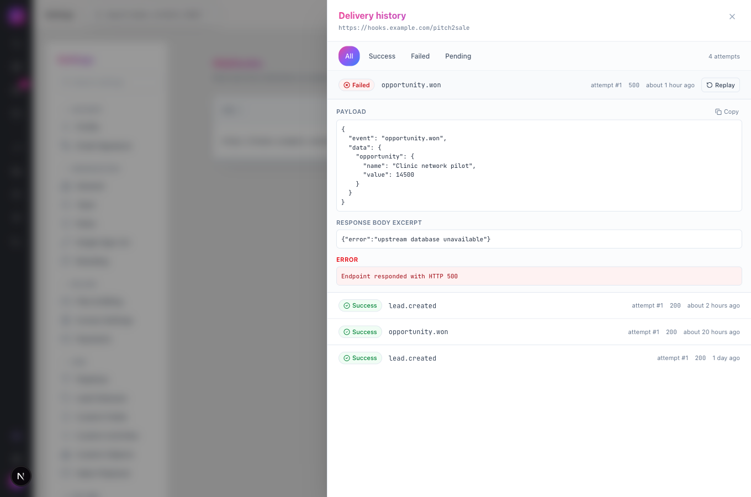Click the 'Endpoint responded with HTTP 500' error message
This screenshot has width=751, height=497.
[399, 276]
